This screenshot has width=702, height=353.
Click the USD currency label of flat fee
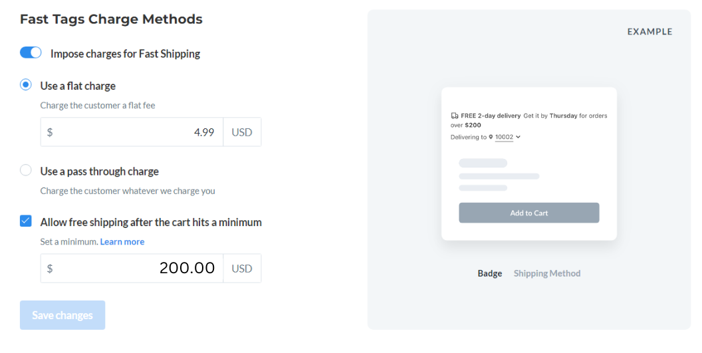point(242,132)
